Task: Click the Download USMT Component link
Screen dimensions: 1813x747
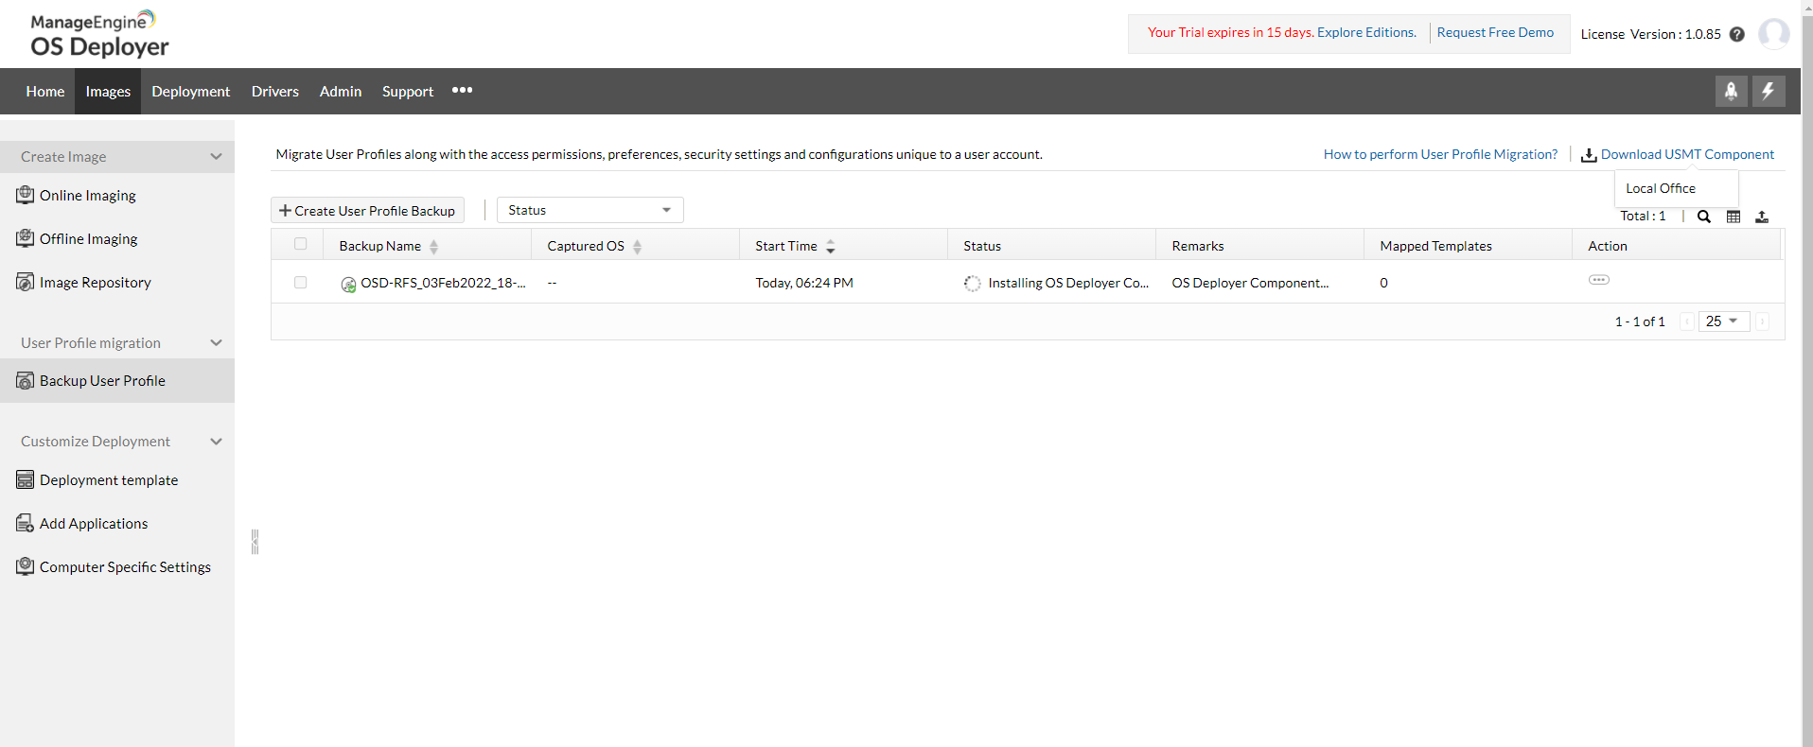Action: pyautogui.click(x=1687, y=154)
